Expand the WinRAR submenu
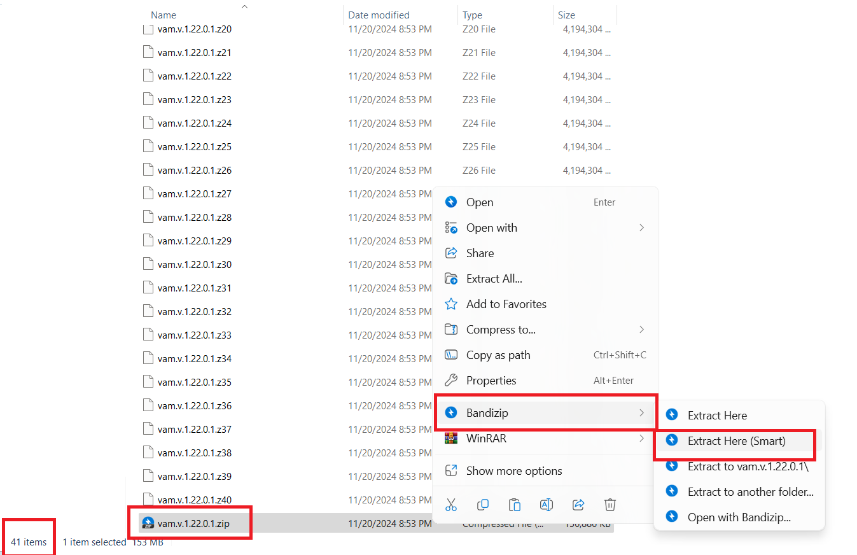The height and width of the screenshot is (555, 857). [545, 439]
